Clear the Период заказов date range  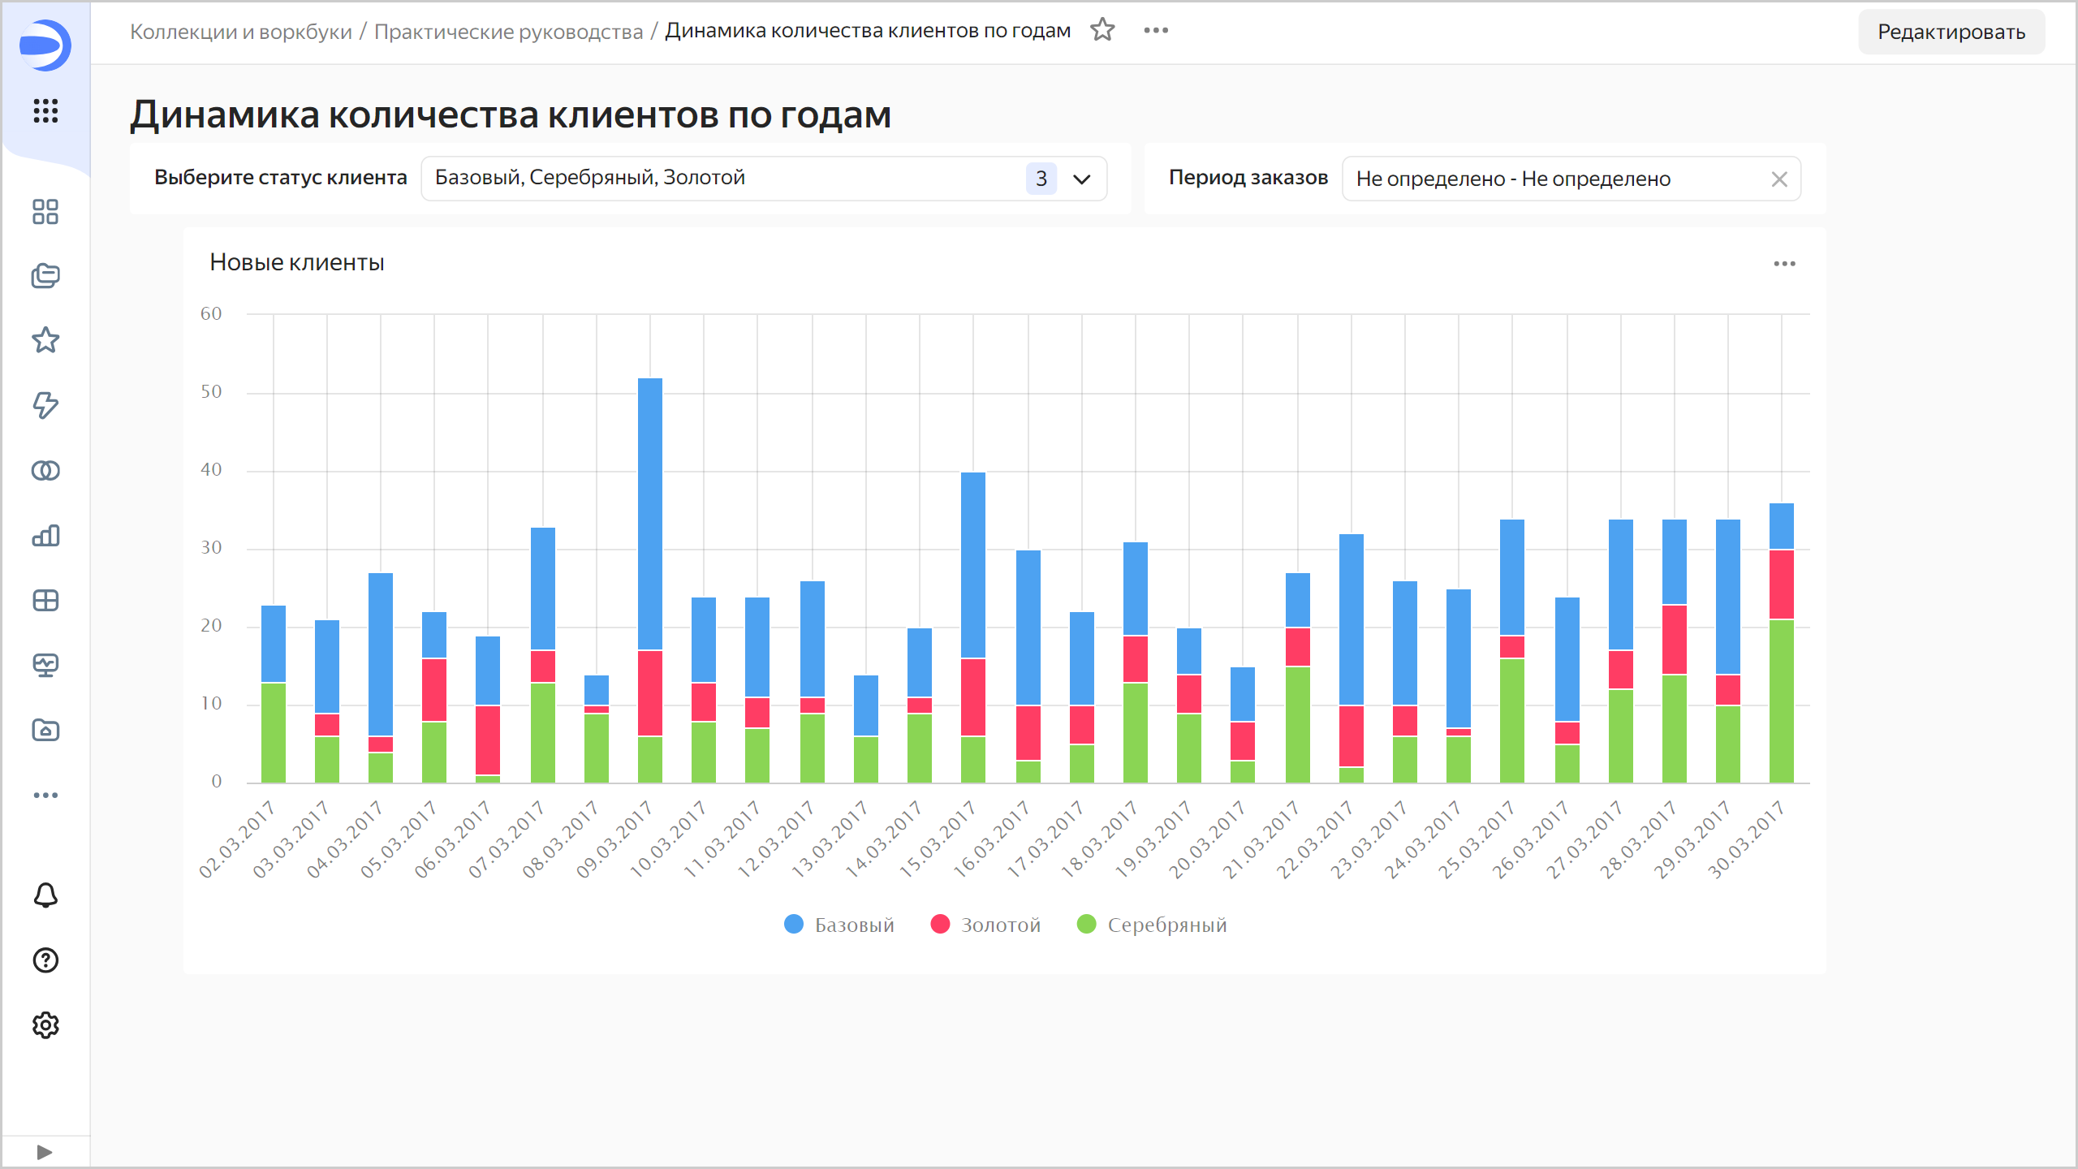click(1778, 179)
